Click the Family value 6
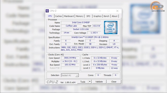This screenshot has width=167, height=93. [x=66, y=41]
